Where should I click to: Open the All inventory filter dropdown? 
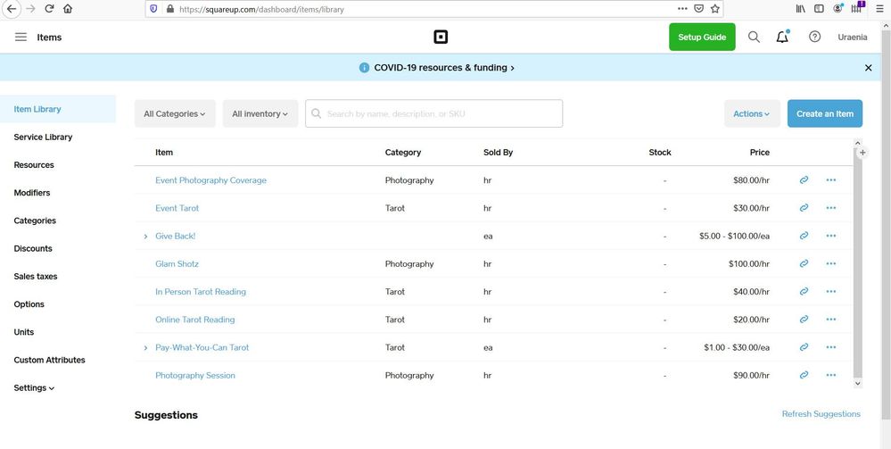[x=260, y=114]
